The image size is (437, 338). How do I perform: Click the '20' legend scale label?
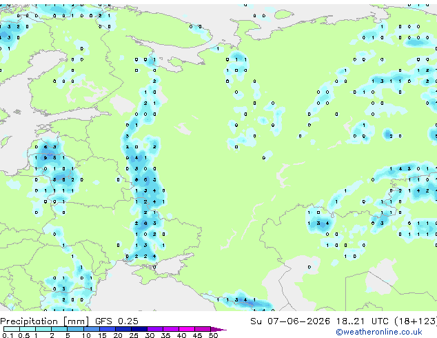pos(118,335)
